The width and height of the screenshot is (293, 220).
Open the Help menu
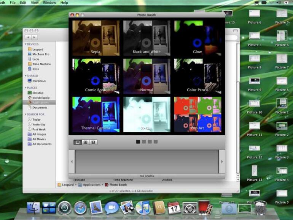click(x=64, y=3)
